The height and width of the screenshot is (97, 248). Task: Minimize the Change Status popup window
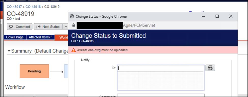(x=203, y=16)
